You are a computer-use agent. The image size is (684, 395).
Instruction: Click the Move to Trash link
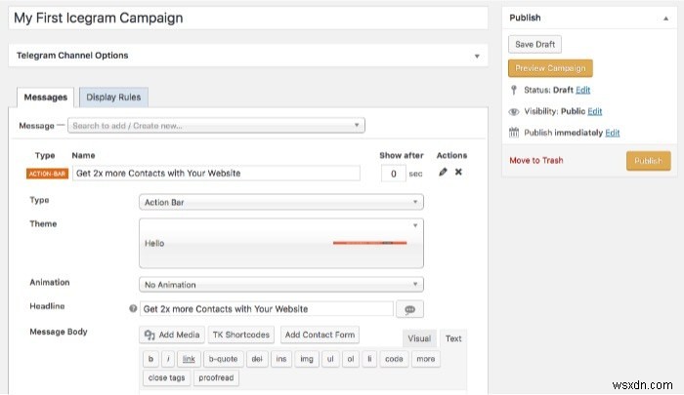pos(536,160)
